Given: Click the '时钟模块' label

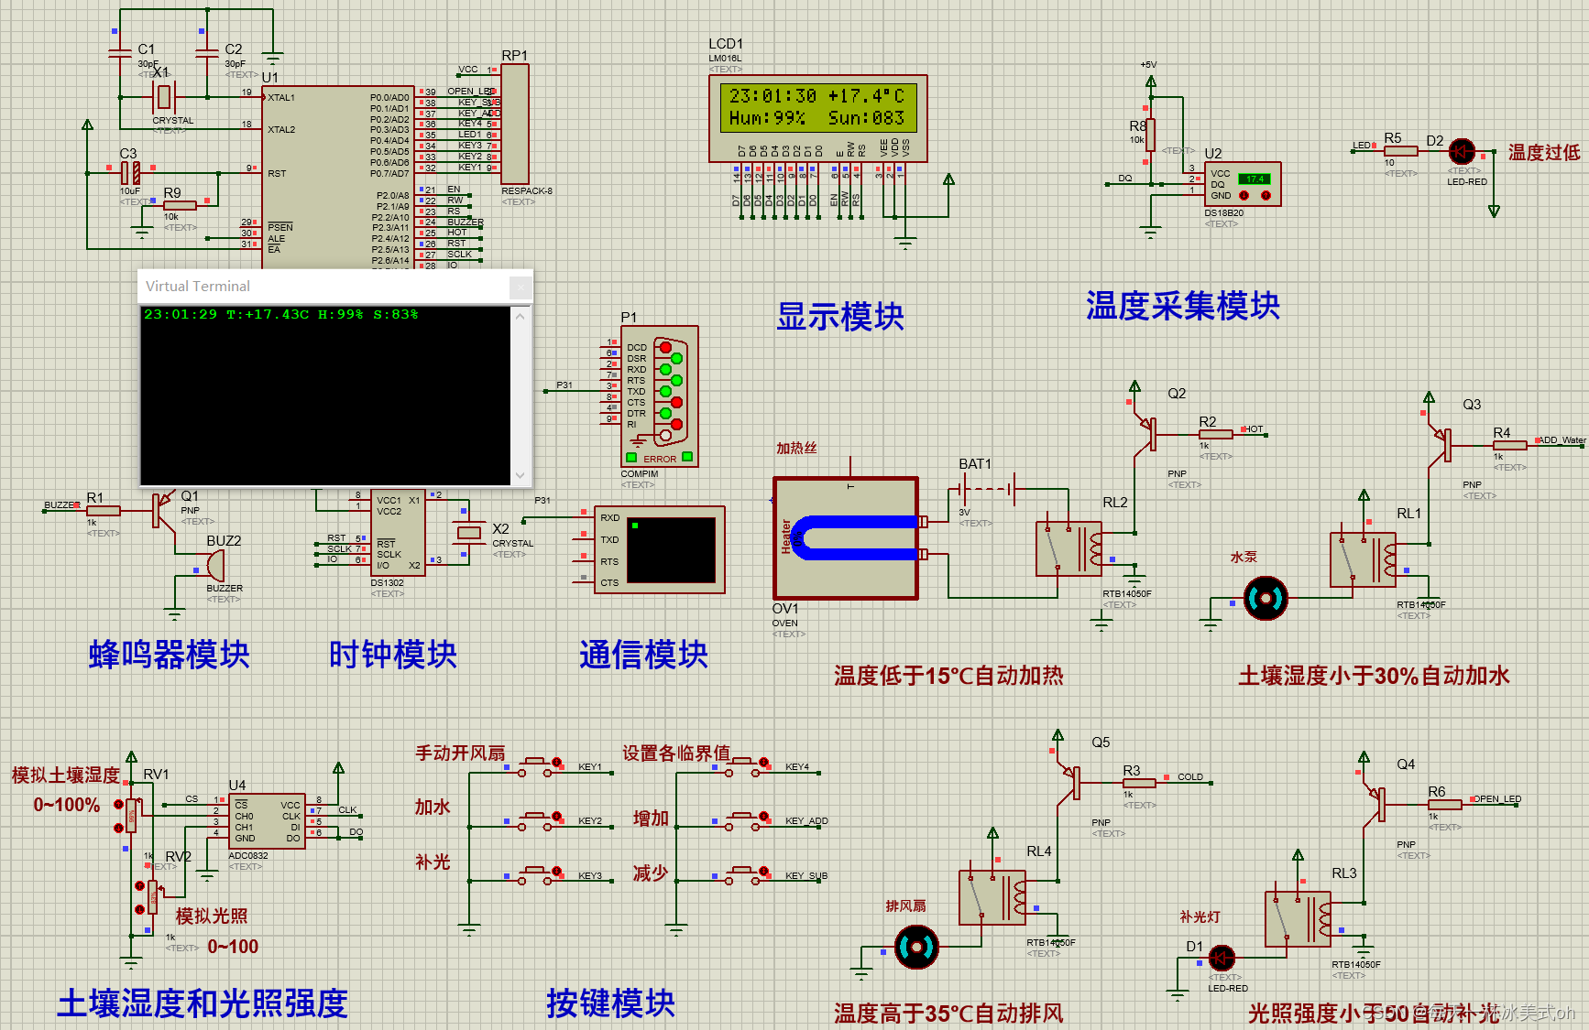Looking at the screenshot, I should click(x=392, y=655).
